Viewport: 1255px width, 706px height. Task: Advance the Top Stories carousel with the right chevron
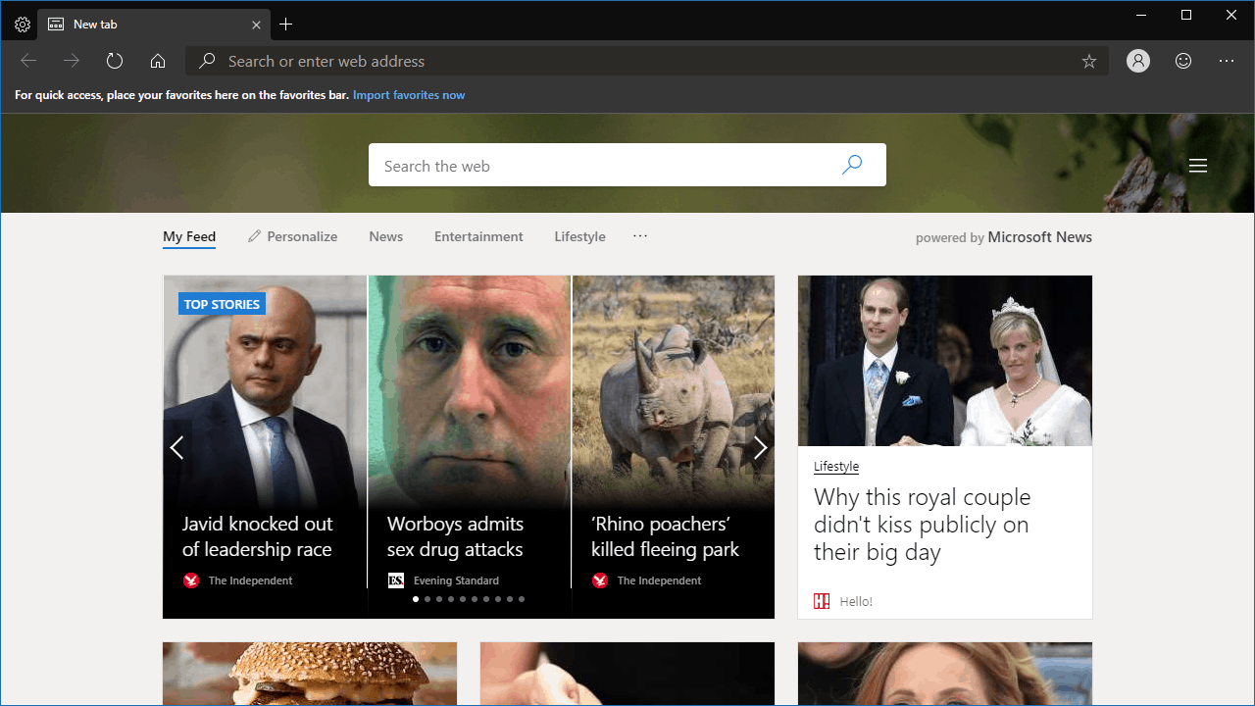click(x=760, y=447)
